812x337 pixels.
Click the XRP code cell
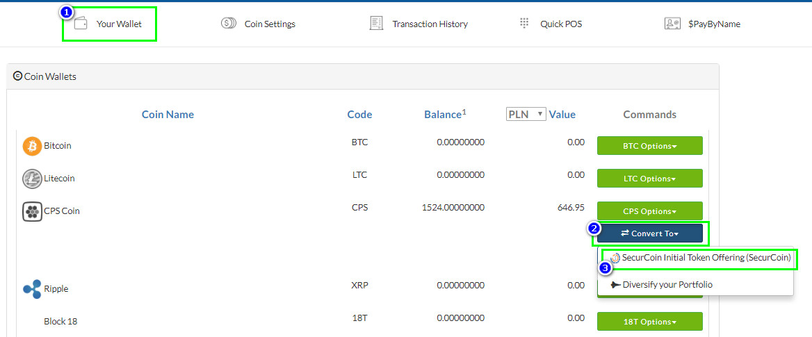coord(359,285)
